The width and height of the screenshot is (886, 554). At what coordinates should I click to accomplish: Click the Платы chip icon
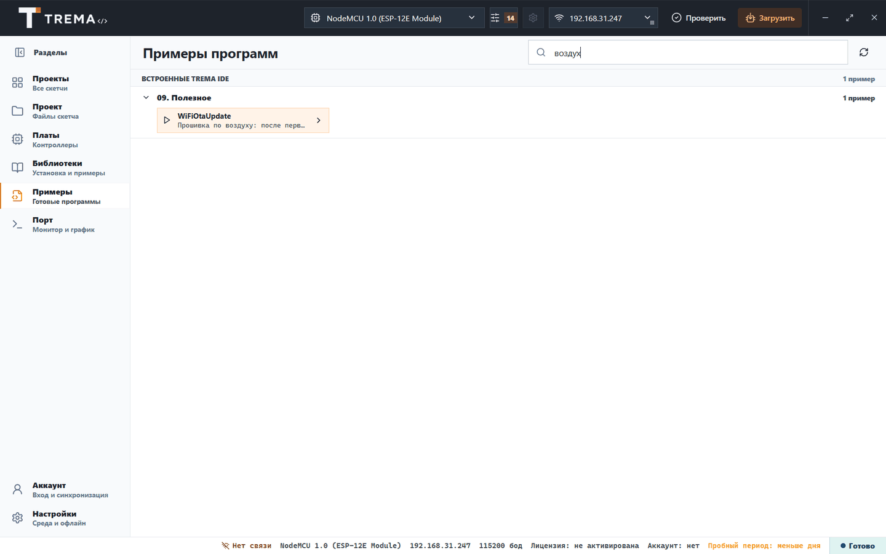tap(17, 139)
